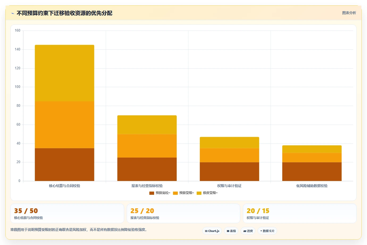This screenshot has height=245, width=367.
Task: Click the 预算宽松 segment of 低风险辅助数据校验 bar
Action: [312, 172]
